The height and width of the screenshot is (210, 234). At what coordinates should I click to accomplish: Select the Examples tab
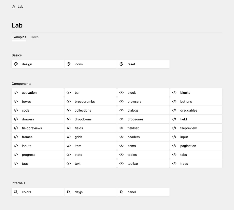19,37
